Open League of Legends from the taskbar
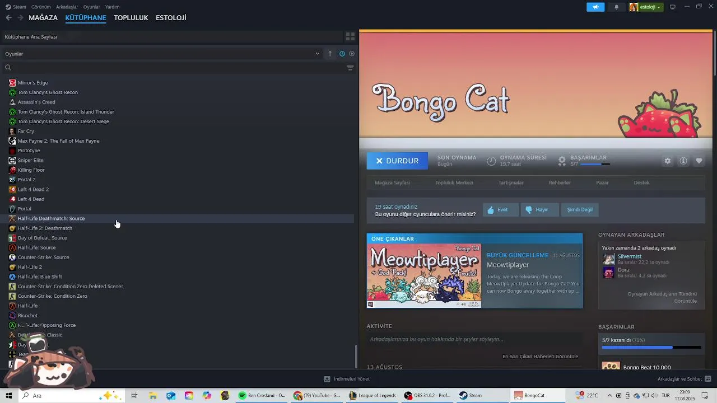 click(x=373, y=395)
